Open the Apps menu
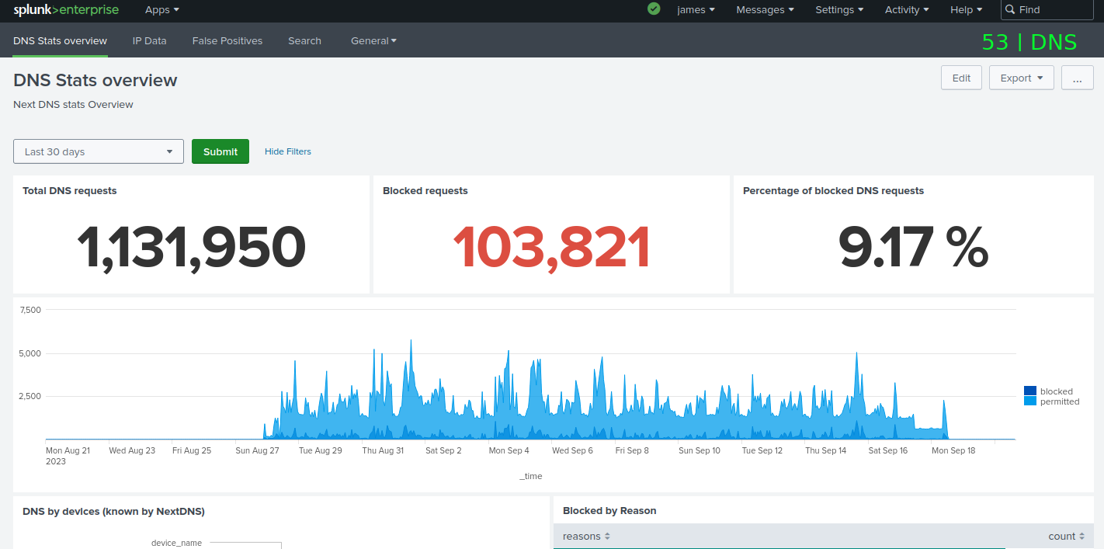This screenshot has width=1104, height=549. tap(162, 10)
